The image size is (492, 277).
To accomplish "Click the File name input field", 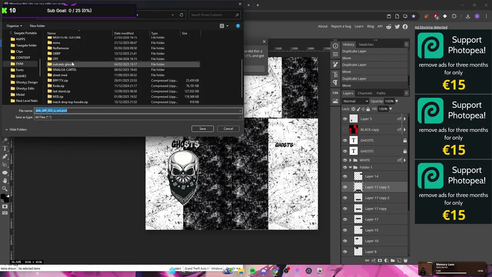I will tap(138, 110).
